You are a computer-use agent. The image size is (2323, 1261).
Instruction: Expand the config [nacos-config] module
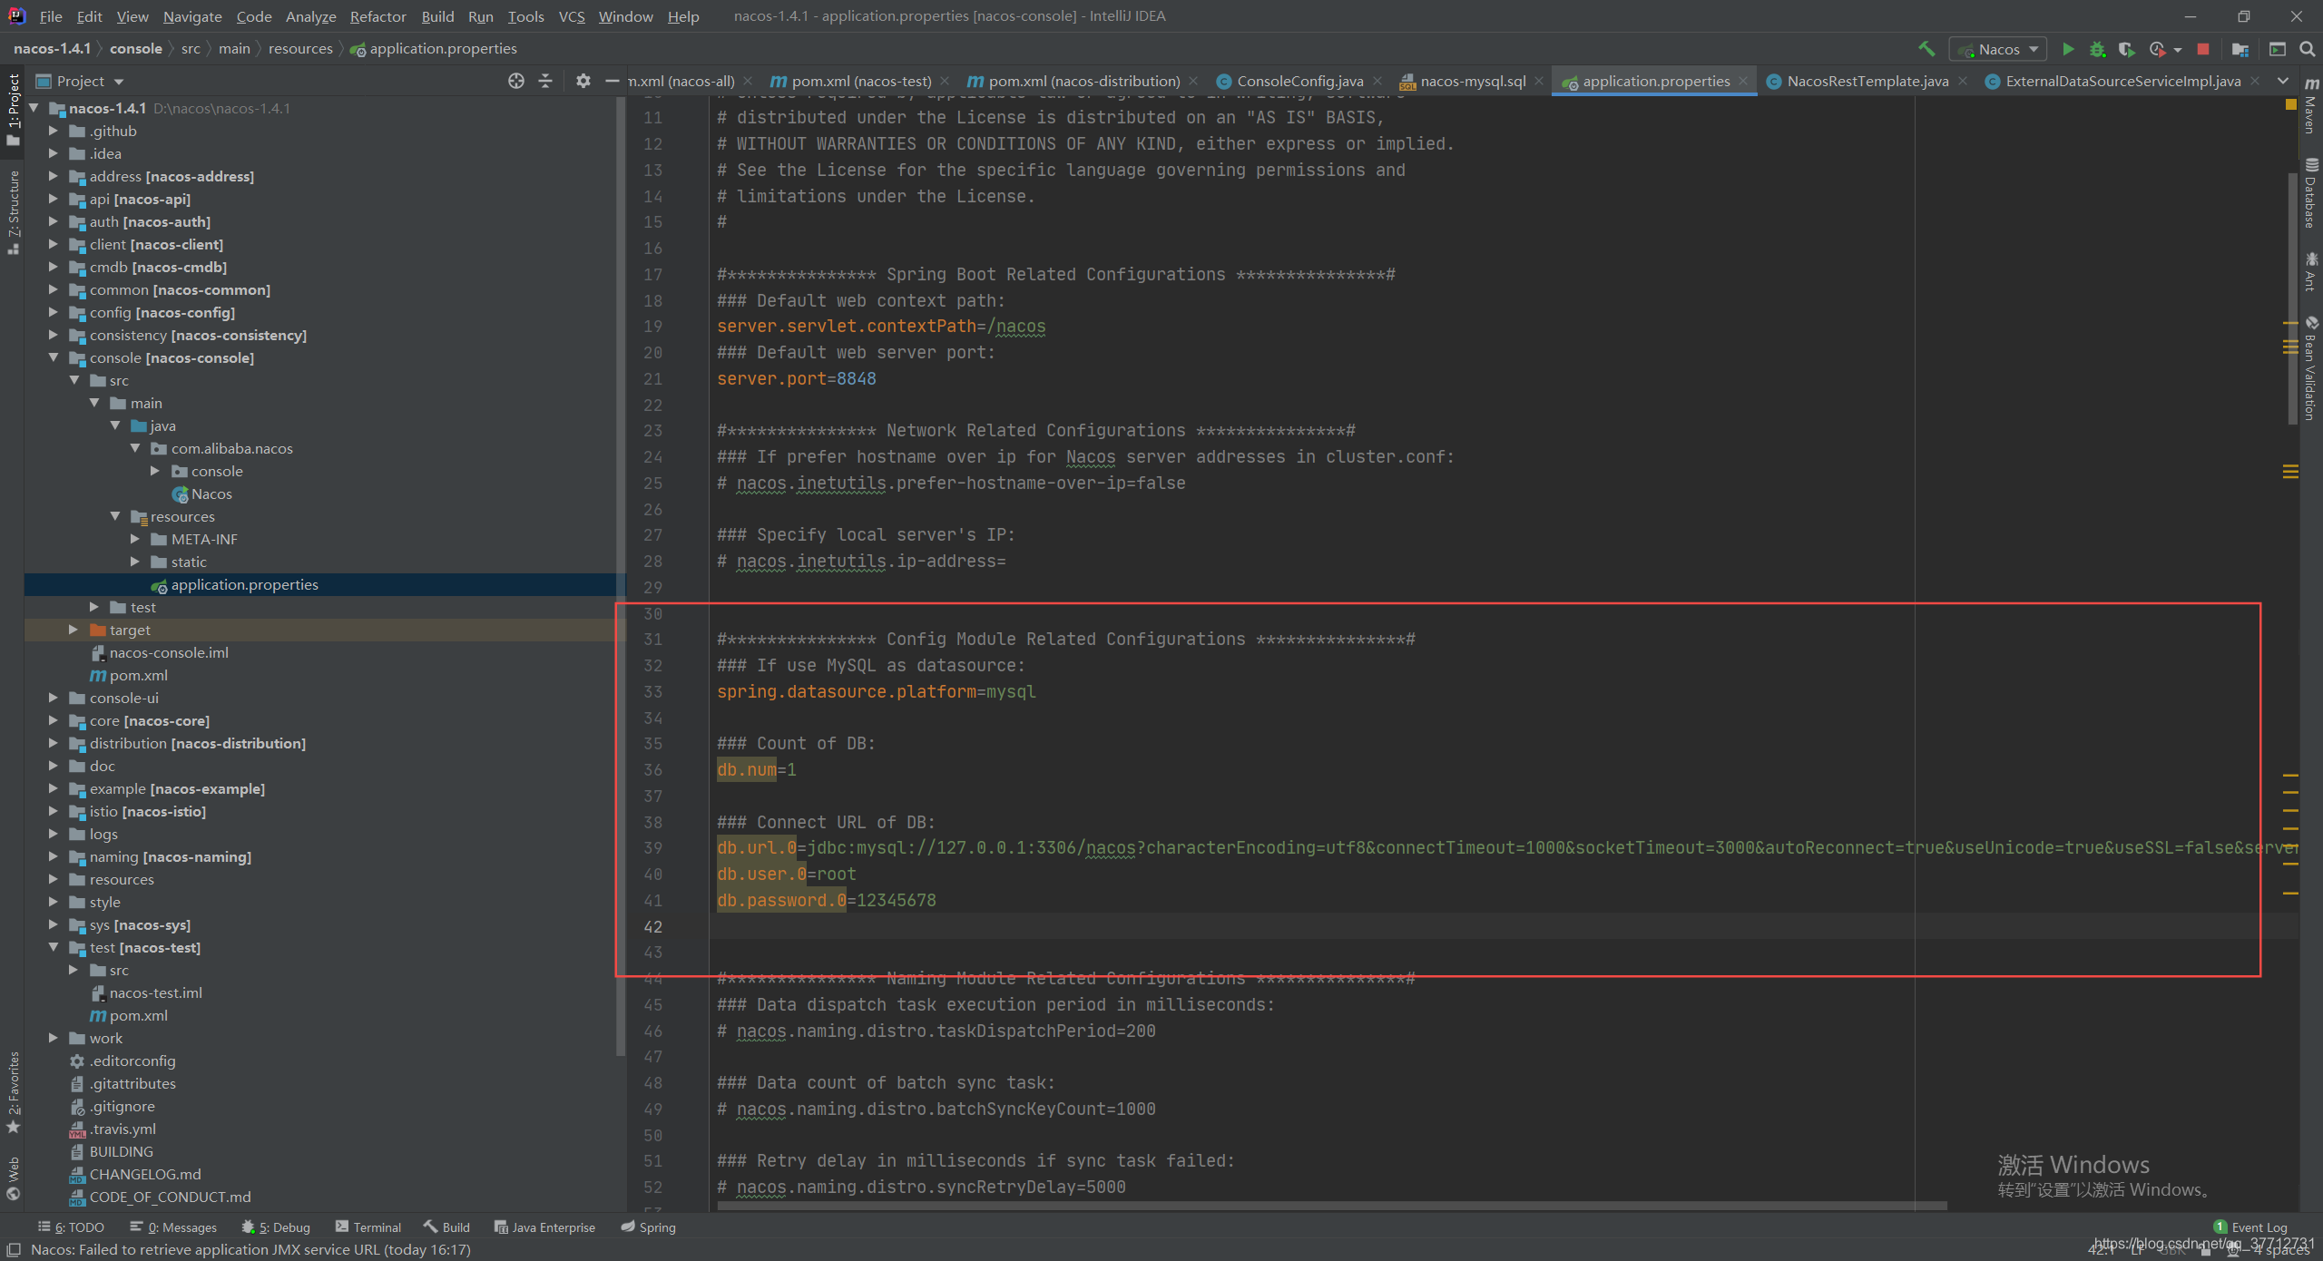click(54, 312)
